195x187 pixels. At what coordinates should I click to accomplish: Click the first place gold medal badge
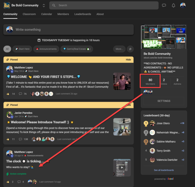[146, 123]
